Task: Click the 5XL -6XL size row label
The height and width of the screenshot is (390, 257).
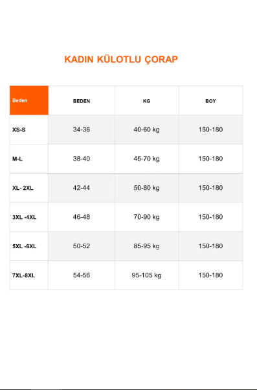Action: (25, 246)
